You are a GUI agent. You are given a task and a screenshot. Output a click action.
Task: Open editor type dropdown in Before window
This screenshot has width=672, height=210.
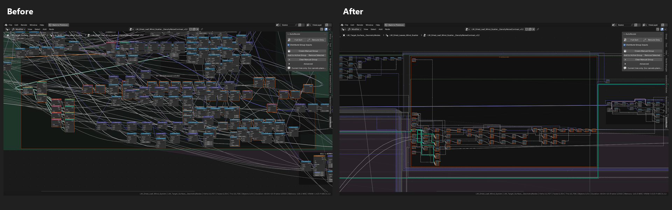(7, 29)
